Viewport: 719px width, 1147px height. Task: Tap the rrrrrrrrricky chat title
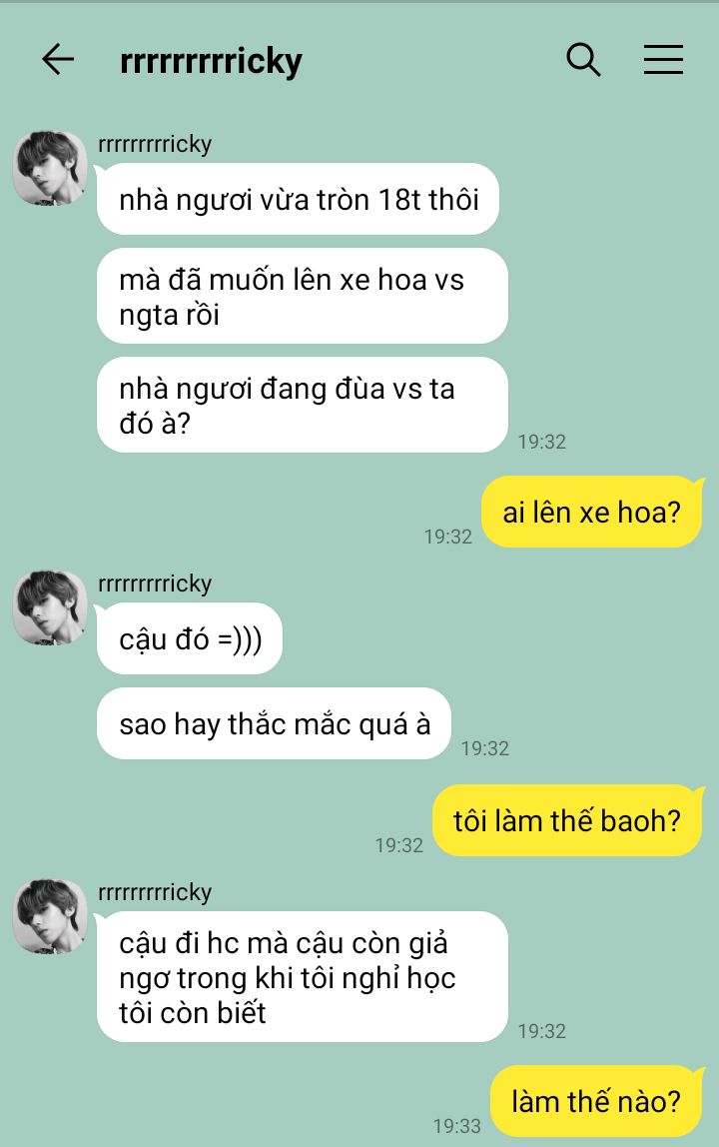click(x=211, y=60)
